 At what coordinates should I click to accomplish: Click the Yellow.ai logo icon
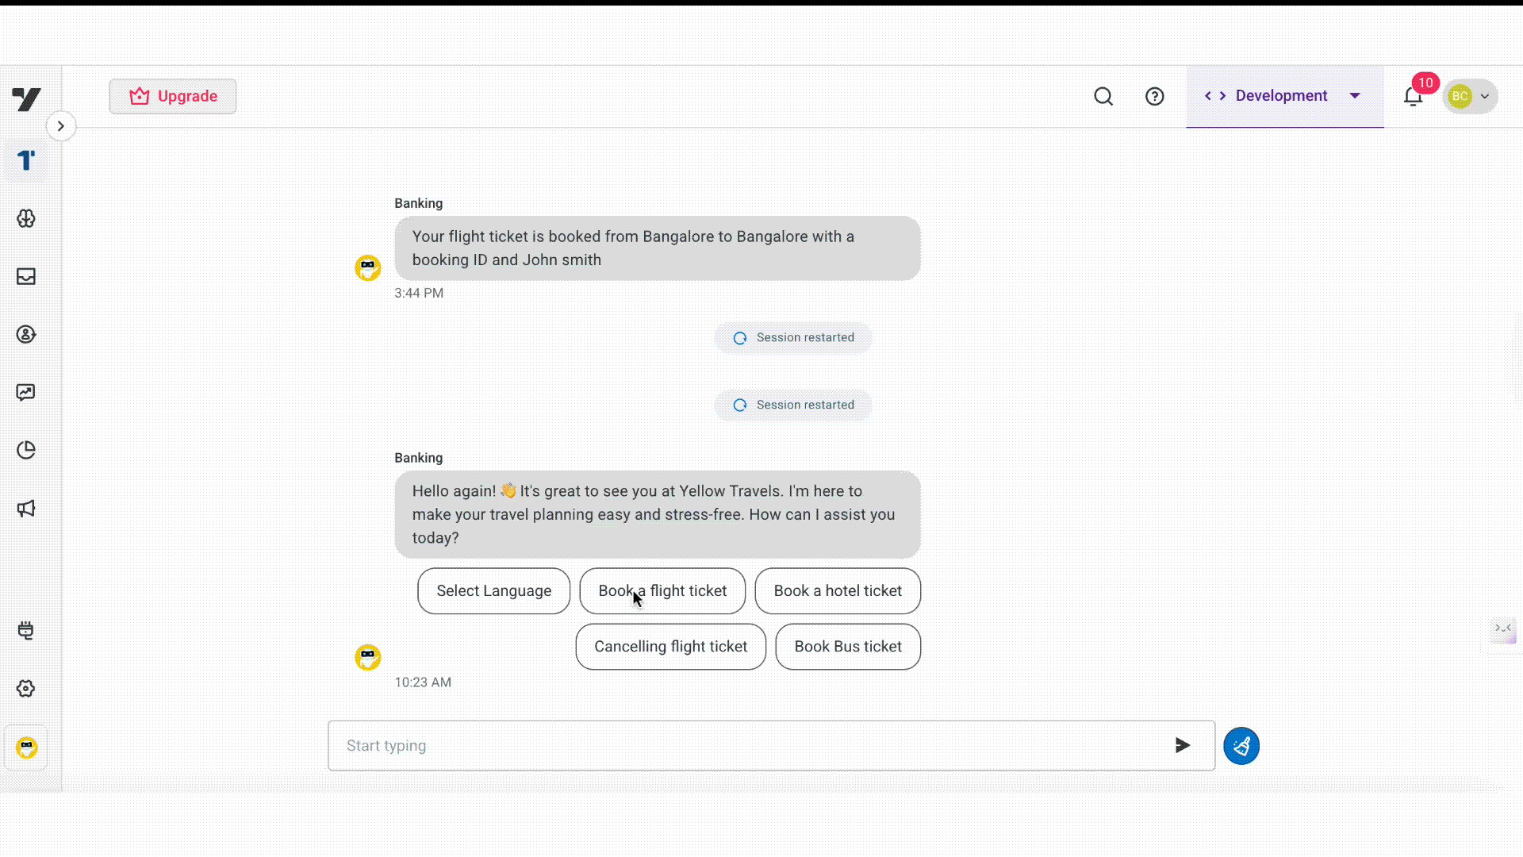26,99
